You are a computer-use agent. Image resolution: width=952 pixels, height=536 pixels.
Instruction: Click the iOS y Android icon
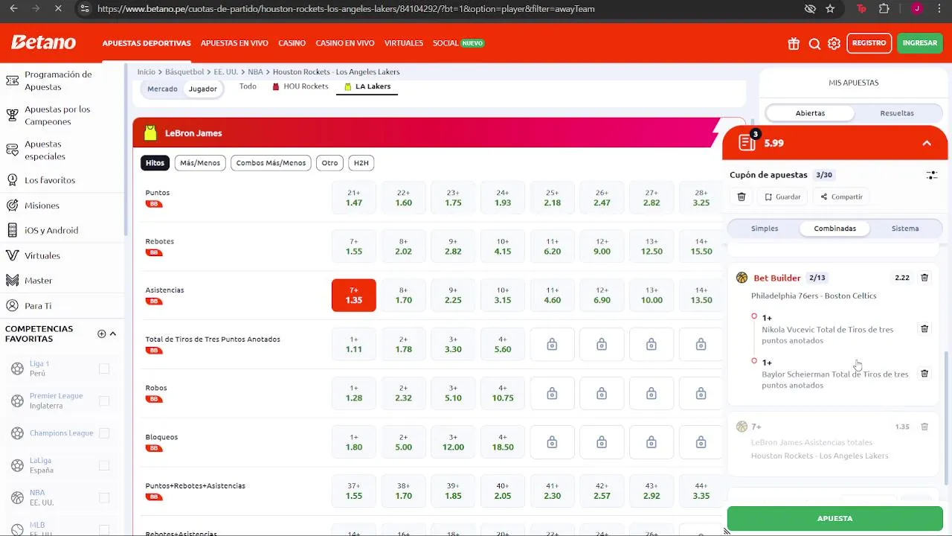(12, 230)
